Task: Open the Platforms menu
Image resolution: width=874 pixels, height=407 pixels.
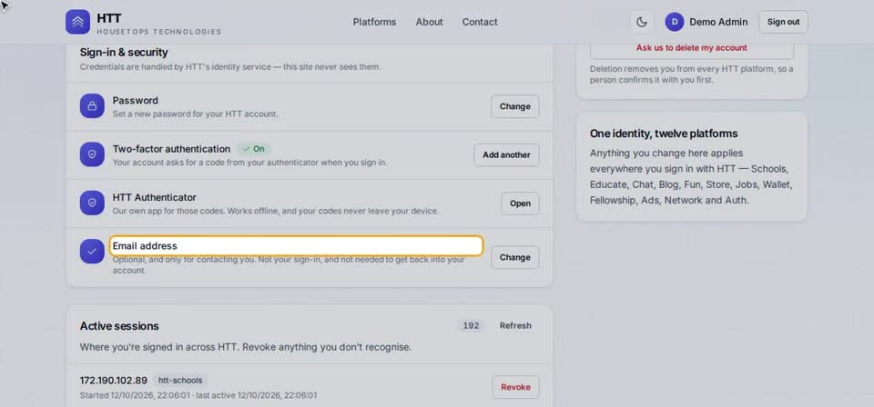Action: (x=374, y=22)
